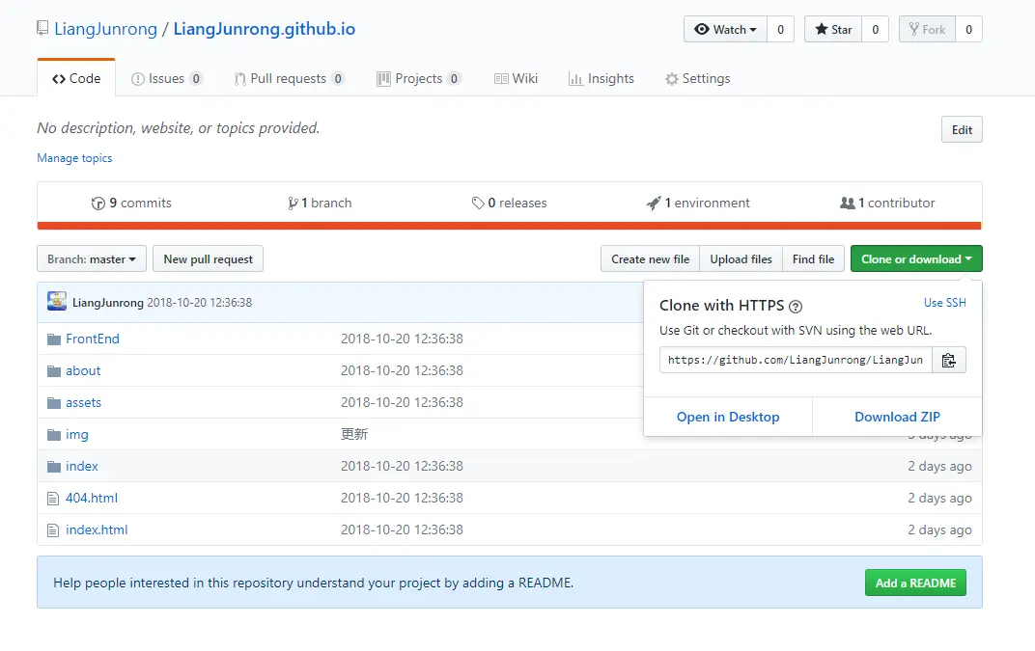Click LiangJunrong author name in commit row
The image size is (1035, 651).
click(107, 303)
